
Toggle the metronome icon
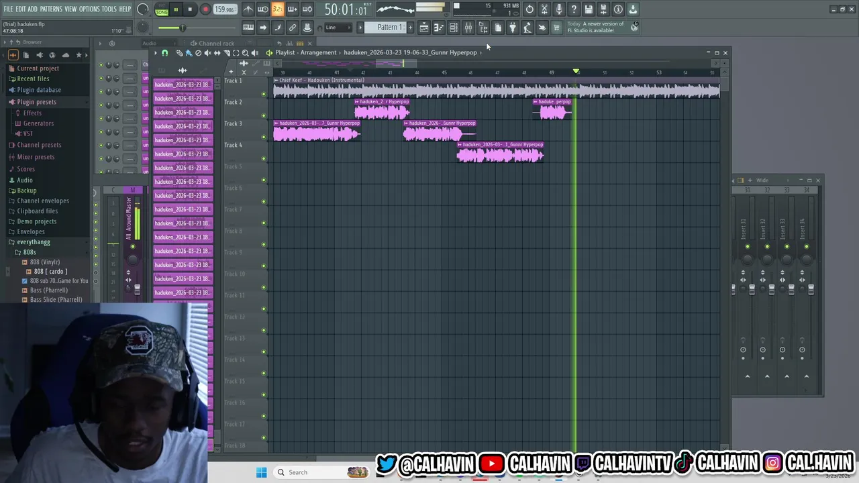tap(249, 9)
